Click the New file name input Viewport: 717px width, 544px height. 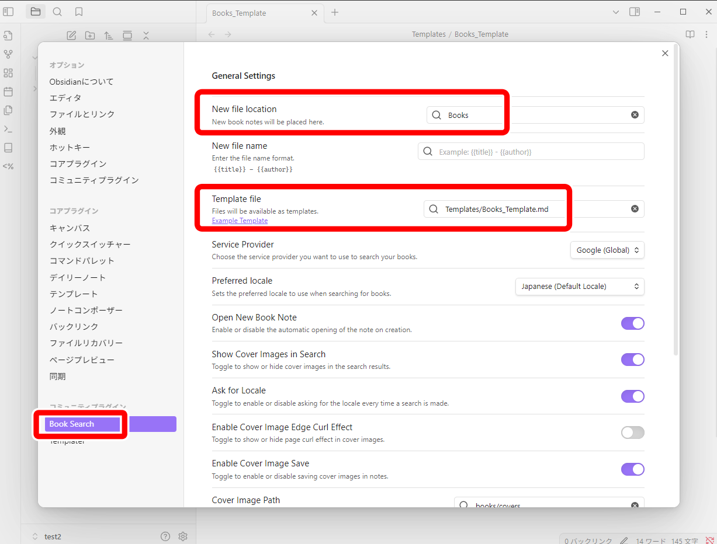click(x=531, y=152)
